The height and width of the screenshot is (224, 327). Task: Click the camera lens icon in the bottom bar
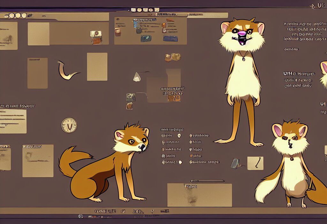(x=123, y=211)
